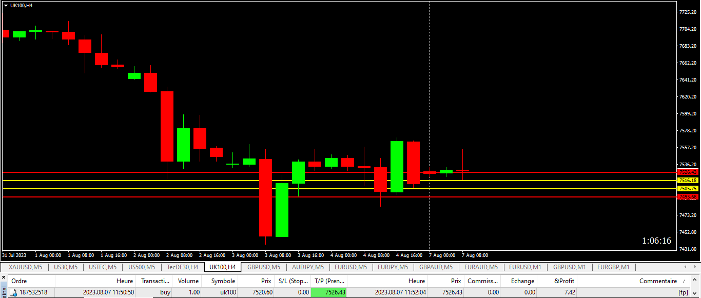Click the red 7495.68 price level label
The image size is (701, 298).
point(688,197)
